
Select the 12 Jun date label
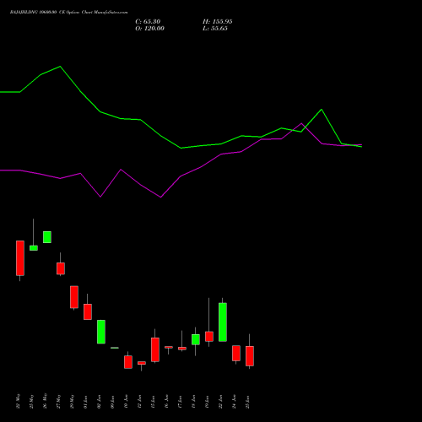coord(140,402)
